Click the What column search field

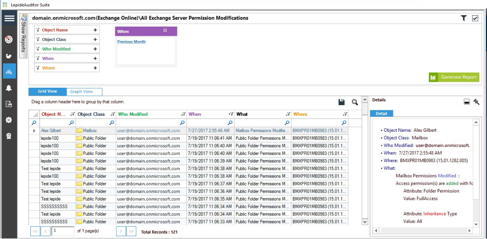coord(262,122)
